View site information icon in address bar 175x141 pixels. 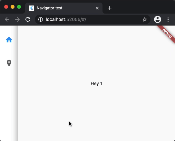coord(41,19)
